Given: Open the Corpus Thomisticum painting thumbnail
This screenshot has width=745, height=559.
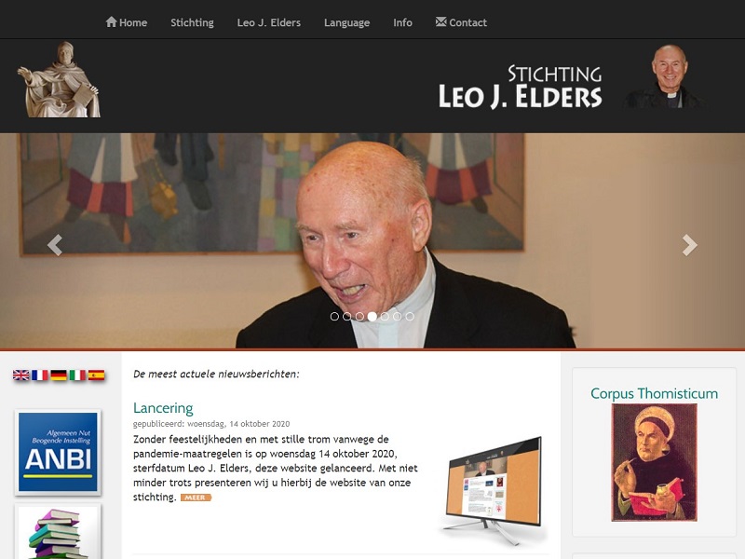Looking at the screenshot, I should (x=655, y=462).
